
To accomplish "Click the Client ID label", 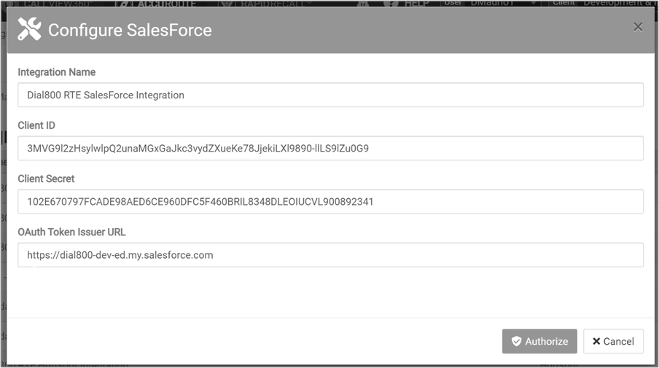I will click(x=36, y=125).
